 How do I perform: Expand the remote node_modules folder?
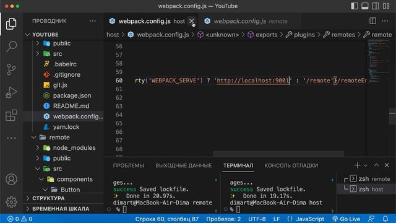[x=74, y=148]
